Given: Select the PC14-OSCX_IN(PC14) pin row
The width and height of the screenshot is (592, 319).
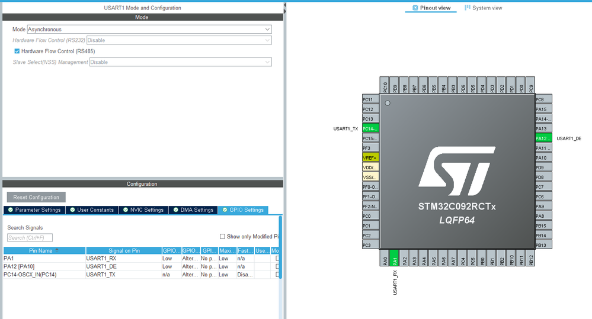Looking at the screenshot, I should [142, 275].
